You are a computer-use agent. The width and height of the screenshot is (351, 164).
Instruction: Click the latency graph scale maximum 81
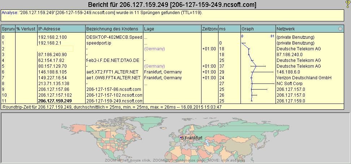click(x=272, y=36)
